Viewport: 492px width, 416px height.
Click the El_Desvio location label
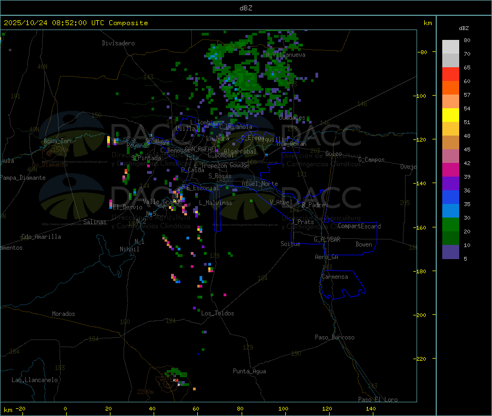(128, 207)
